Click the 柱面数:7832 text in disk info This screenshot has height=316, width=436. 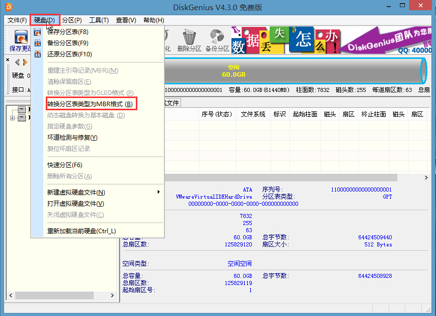coord(312,90)
